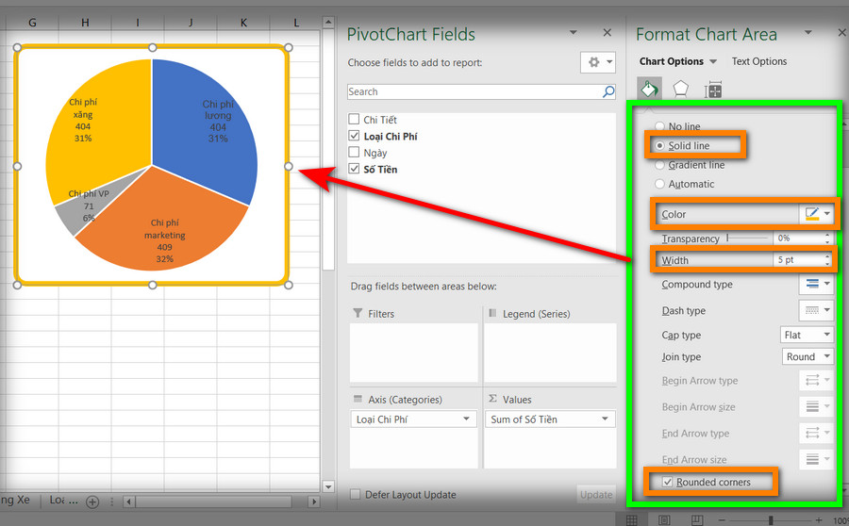Select the sheet tab ending in Xe

tap(15, 501)
